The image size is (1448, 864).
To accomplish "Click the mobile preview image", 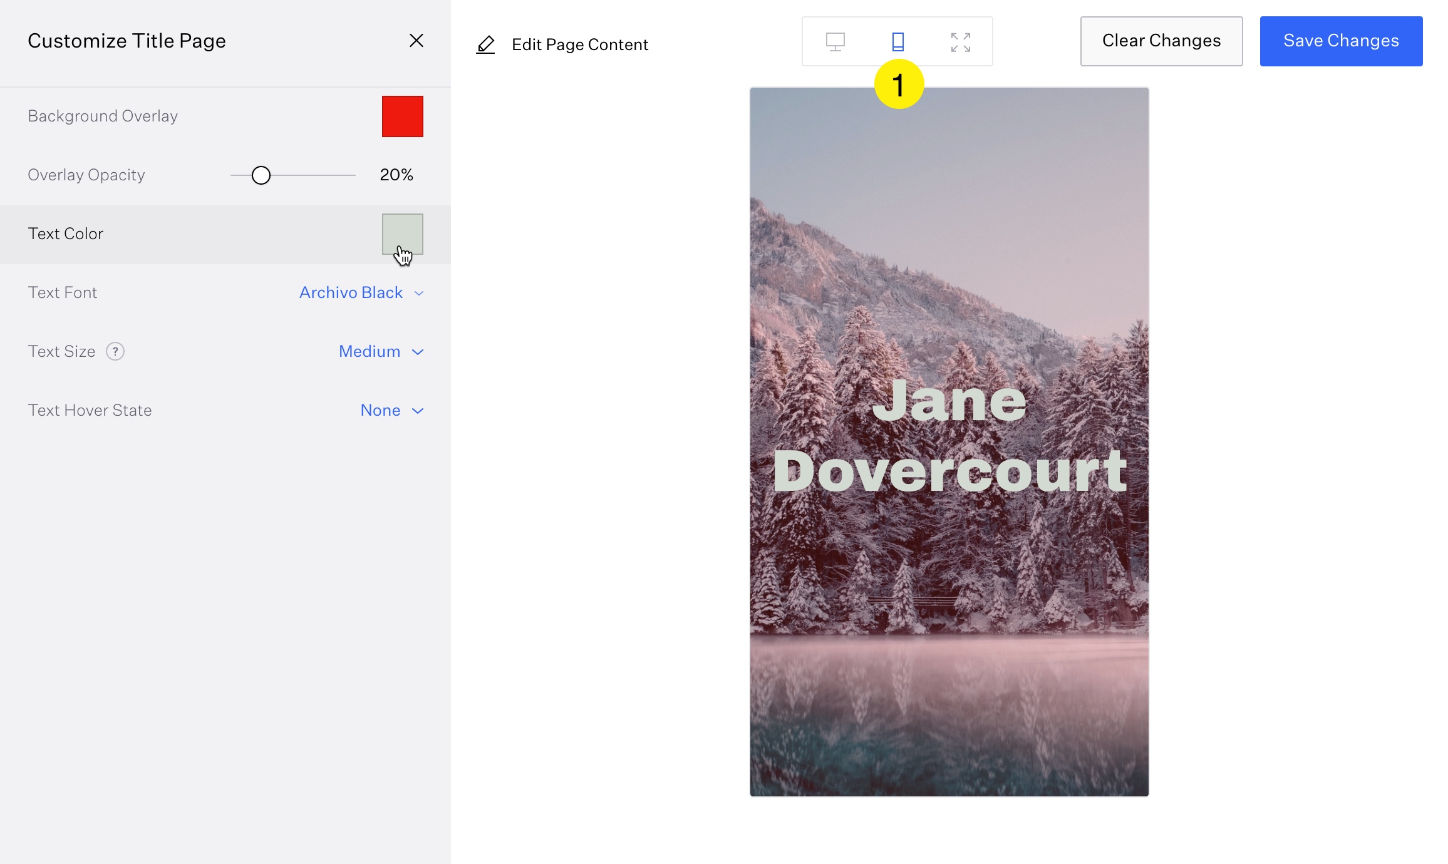I will point(949,442).
